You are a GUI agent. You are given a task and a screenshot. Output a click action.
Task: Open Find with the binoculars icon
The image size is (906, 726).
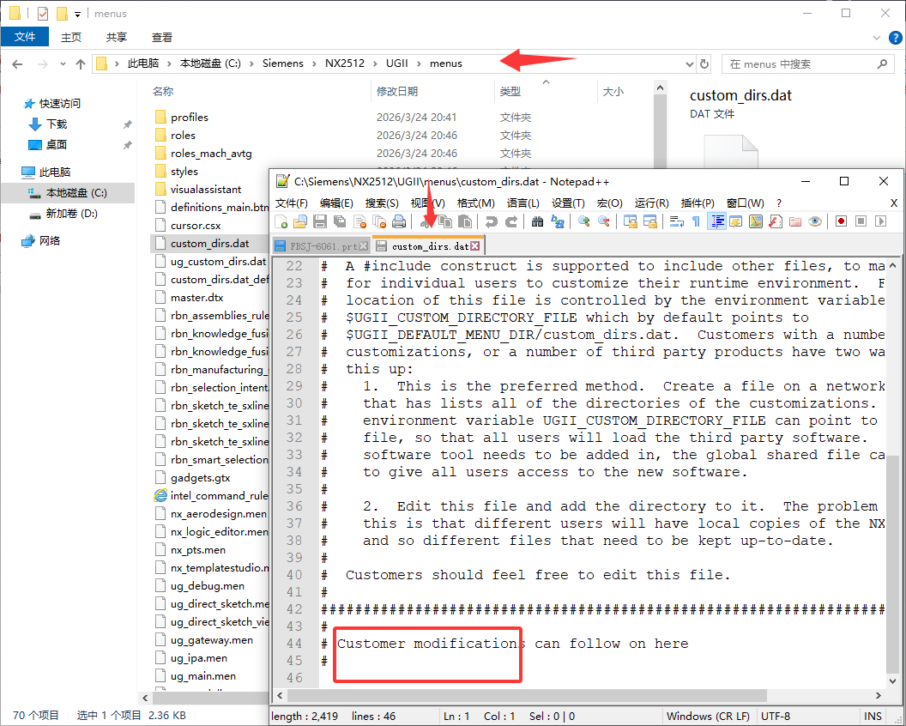coord(537,221)
